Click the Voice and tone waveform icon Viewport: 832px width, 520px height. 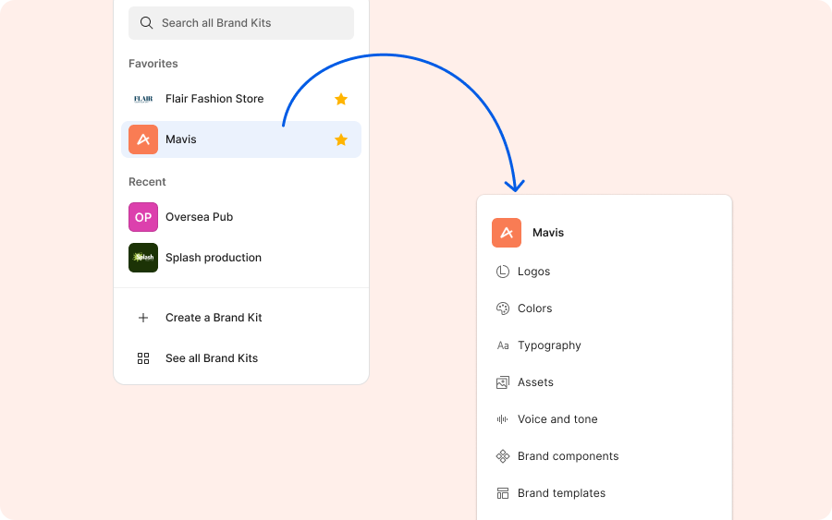click(x=503, y=419)
